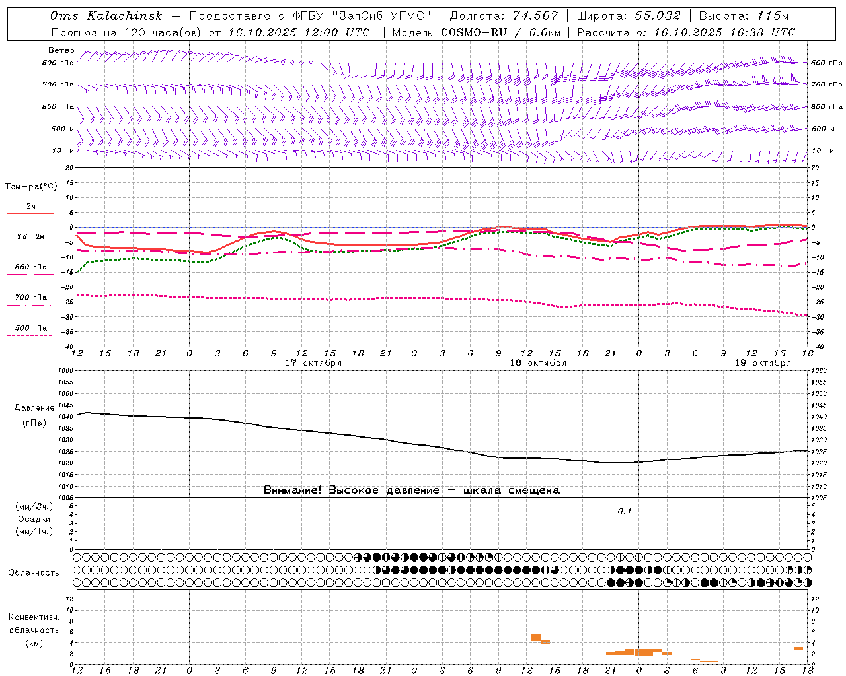Click the 'Td 2м' dew point legend label
This screenshot has height=676, width=846.
pos(31,237)
